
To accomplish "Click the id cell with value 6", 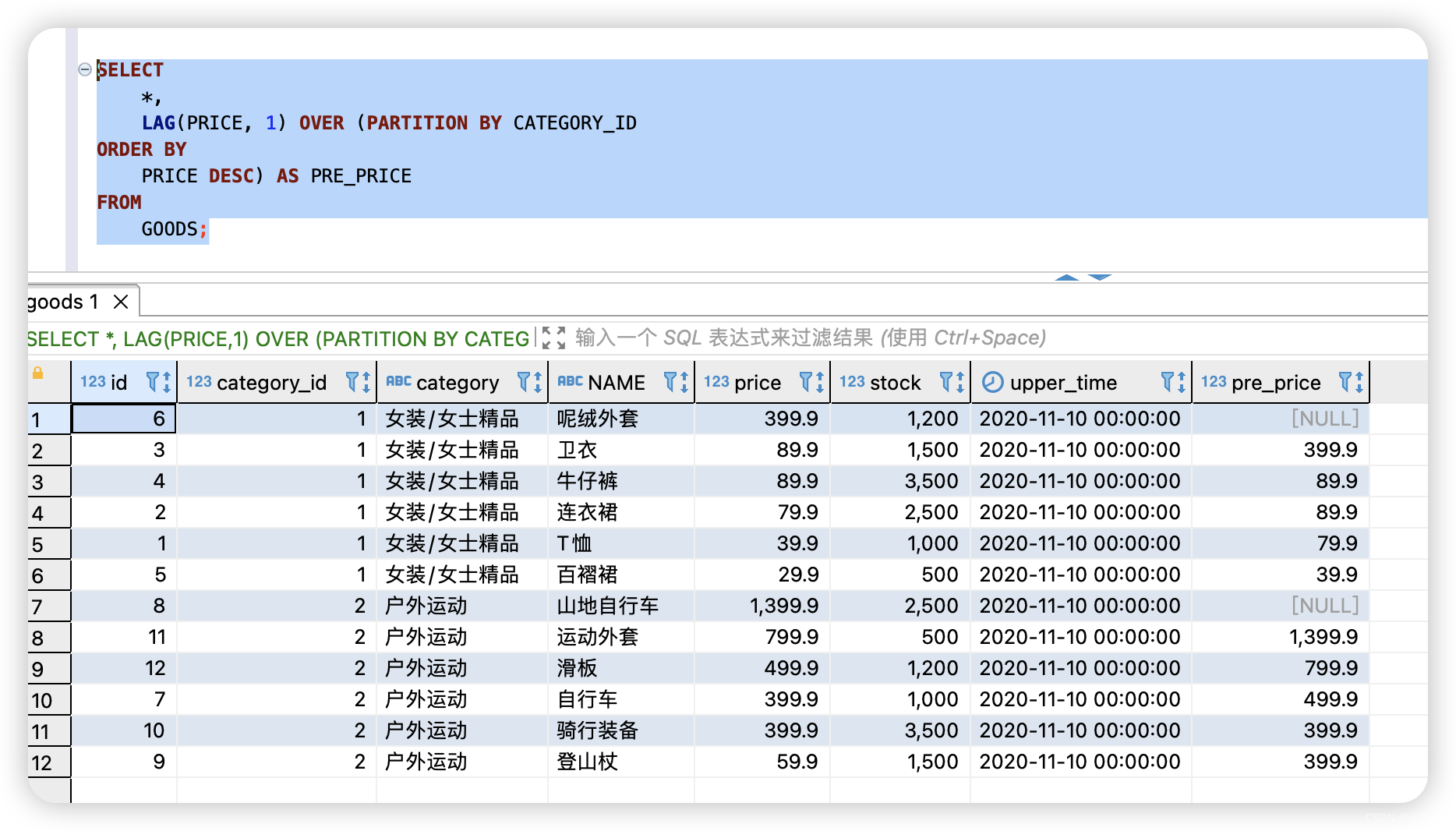I will [x=124, y=419].
